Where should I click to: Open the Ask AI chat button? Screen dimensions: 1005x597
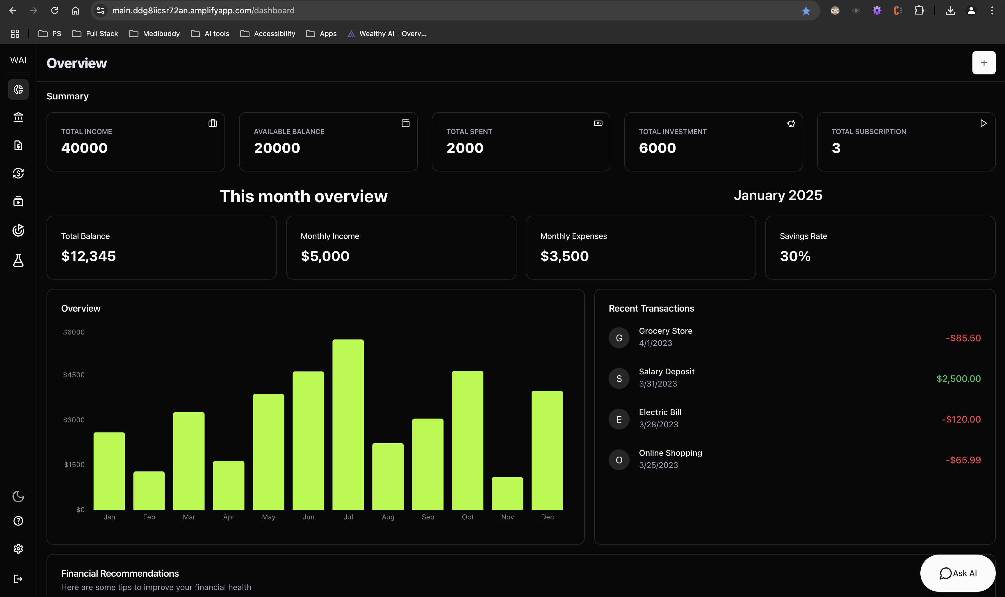pyautogui.click(x=958, y=573)
